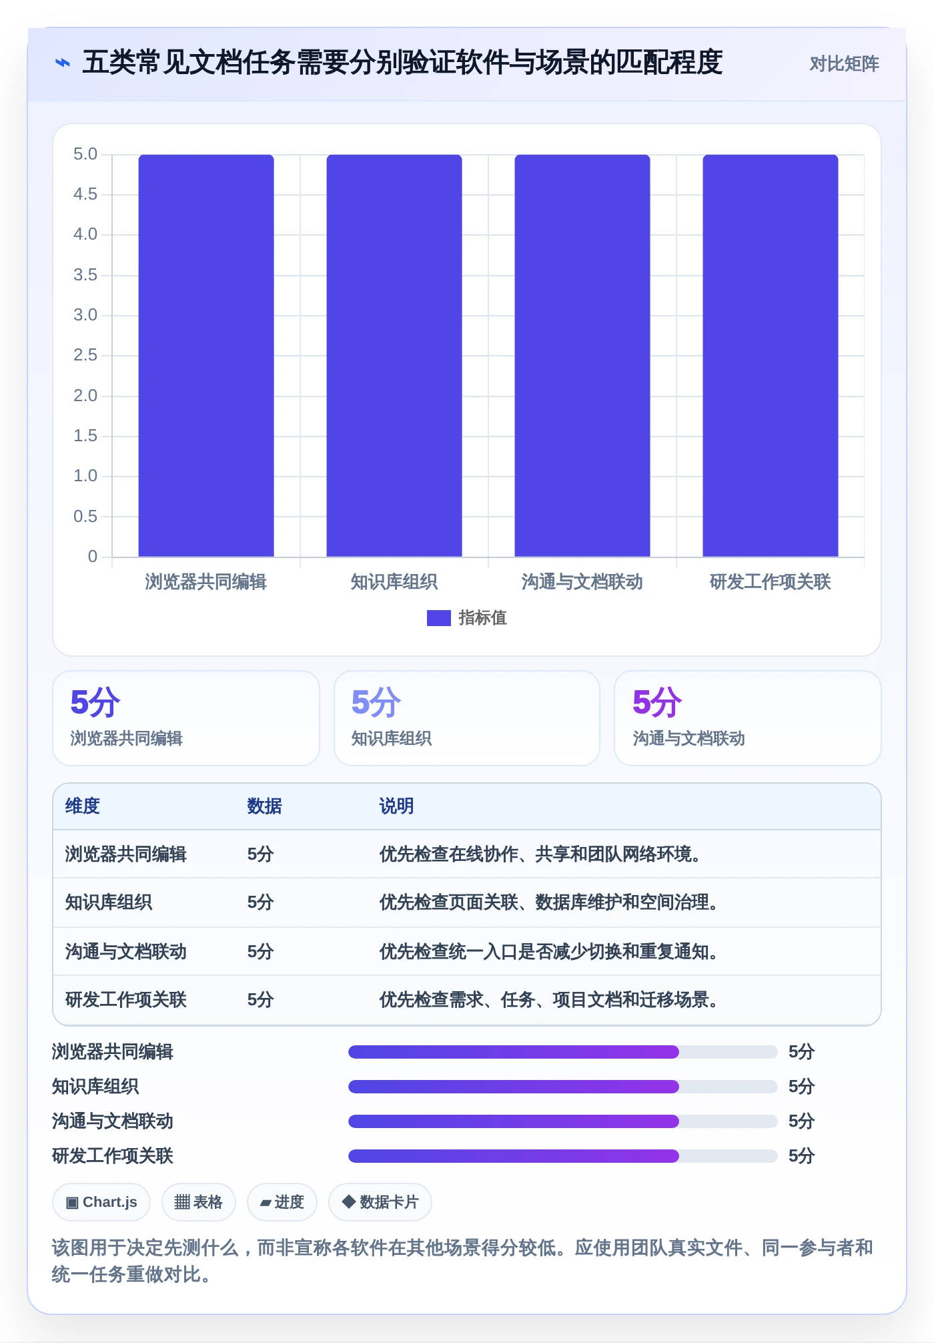Click the 浏览器共同编辑 bar in the chart
Viewport: 934px width, 1343px height.
pyautogui.click(x=206, y=355)
